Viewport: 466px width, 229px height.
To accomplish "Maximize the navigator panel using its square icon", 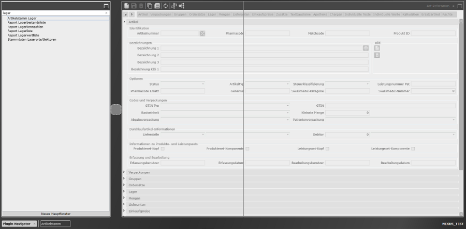I will [106, 6].
